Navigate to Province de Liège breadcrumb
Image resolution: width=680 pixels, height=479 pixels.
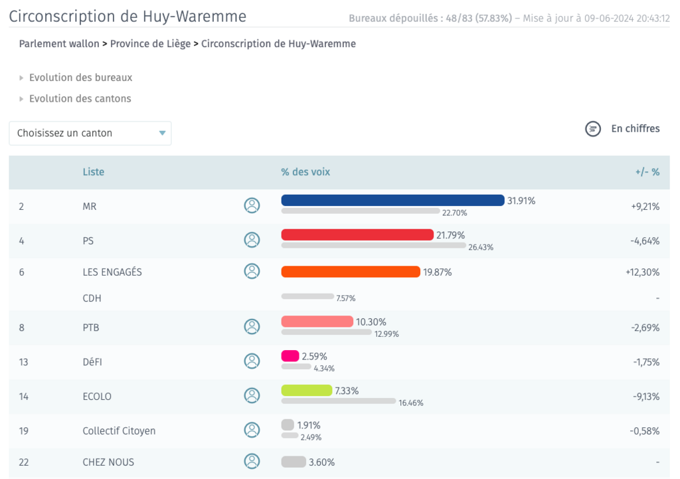coord(150,44)
